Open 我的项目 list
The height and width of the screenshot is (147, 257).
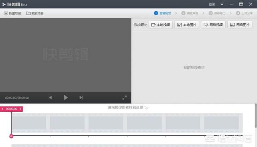[x=35, y=13]
